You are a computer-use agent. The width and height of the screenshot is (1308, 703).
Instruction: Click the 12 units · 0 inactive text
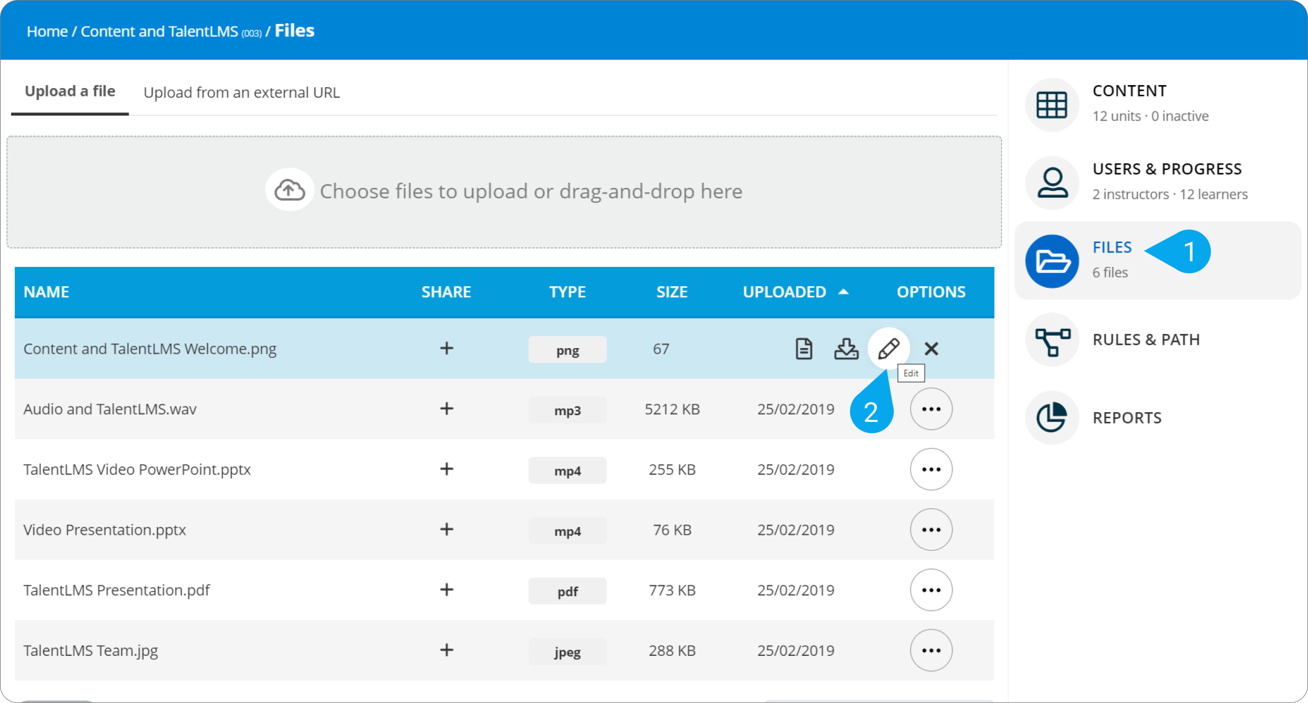pos(1151,116)
